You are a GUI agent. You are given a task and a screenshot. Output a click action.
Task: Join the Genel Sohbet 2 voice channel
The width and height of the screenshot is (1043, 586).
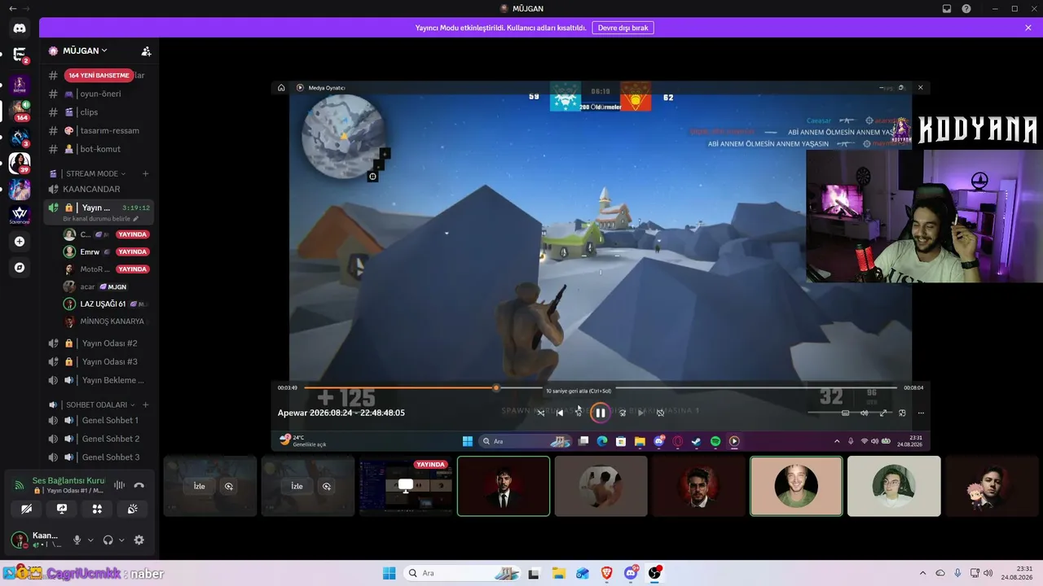98,439
